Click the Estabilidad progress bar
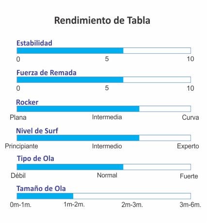 (104, 50)
